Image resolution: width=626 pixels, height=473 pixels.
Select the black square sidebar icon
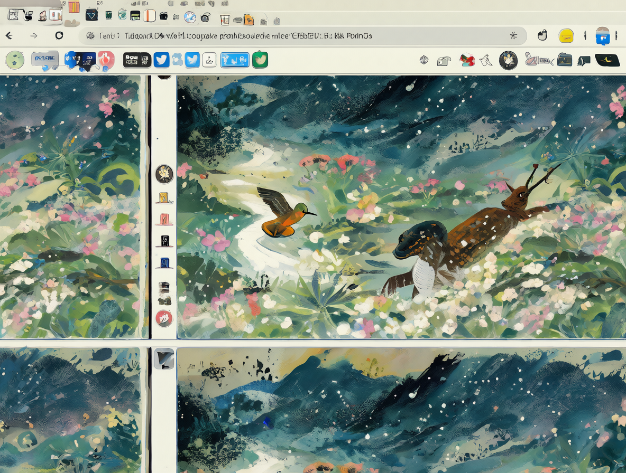(x=164, y=241)
